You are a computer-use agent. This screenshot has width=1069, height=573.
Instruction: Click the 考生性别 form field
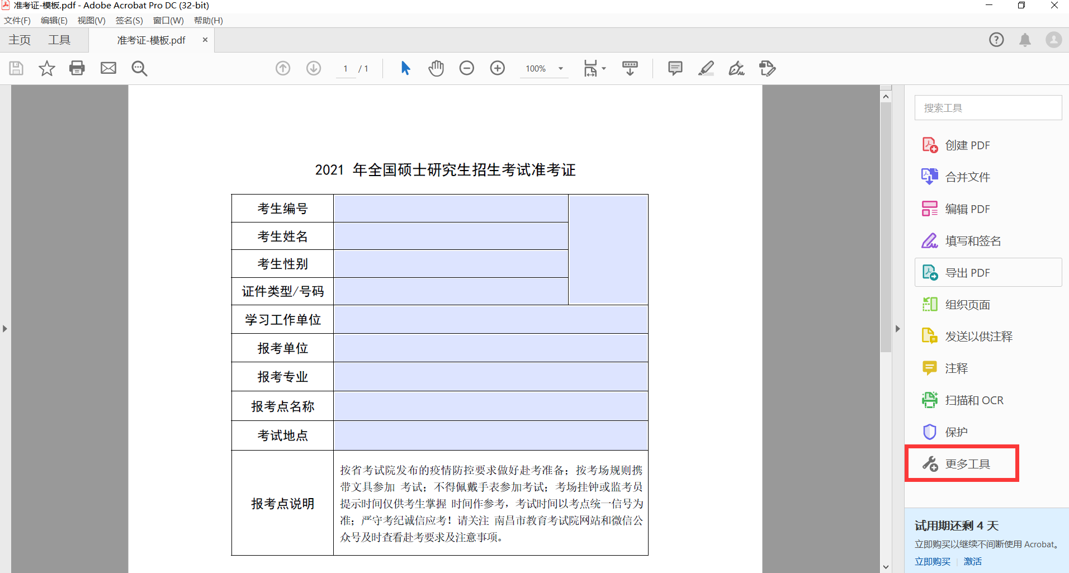(x=451, y=264)
